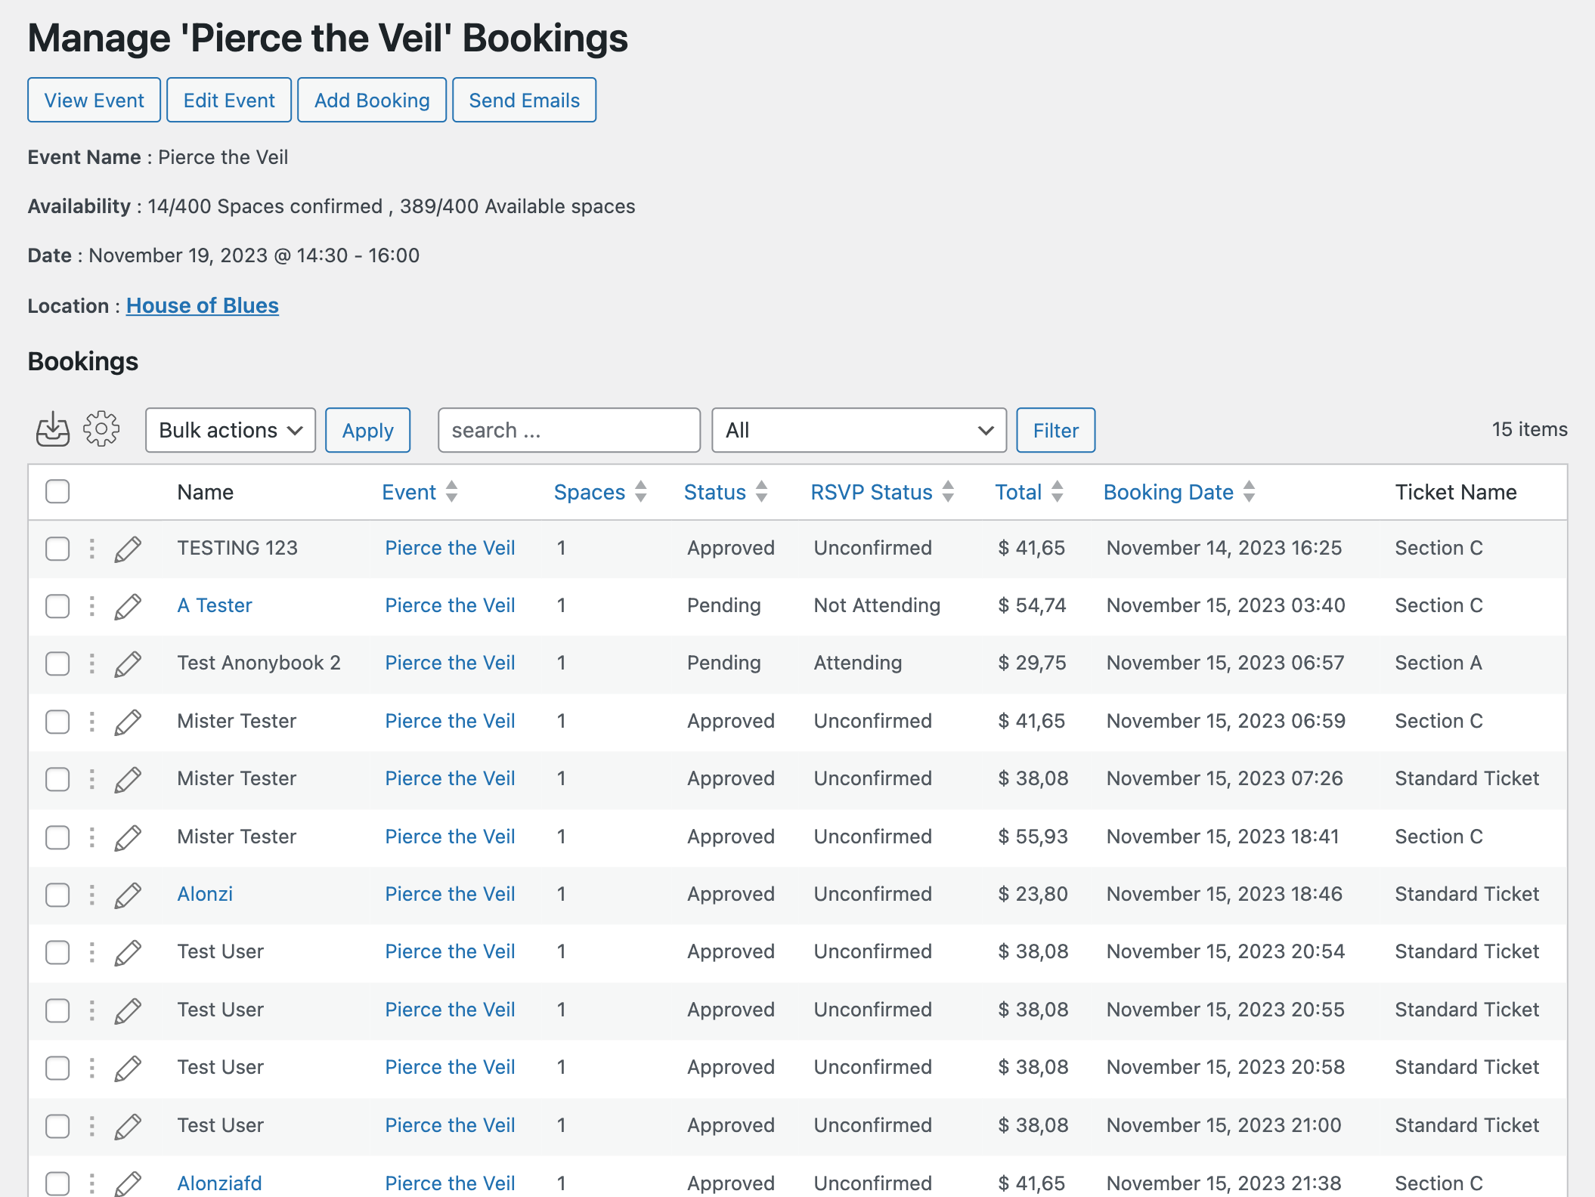Screen dimensions: 1595x1197
Task: Expand the All status filter dropdown
Action: (x=859, y=430)
